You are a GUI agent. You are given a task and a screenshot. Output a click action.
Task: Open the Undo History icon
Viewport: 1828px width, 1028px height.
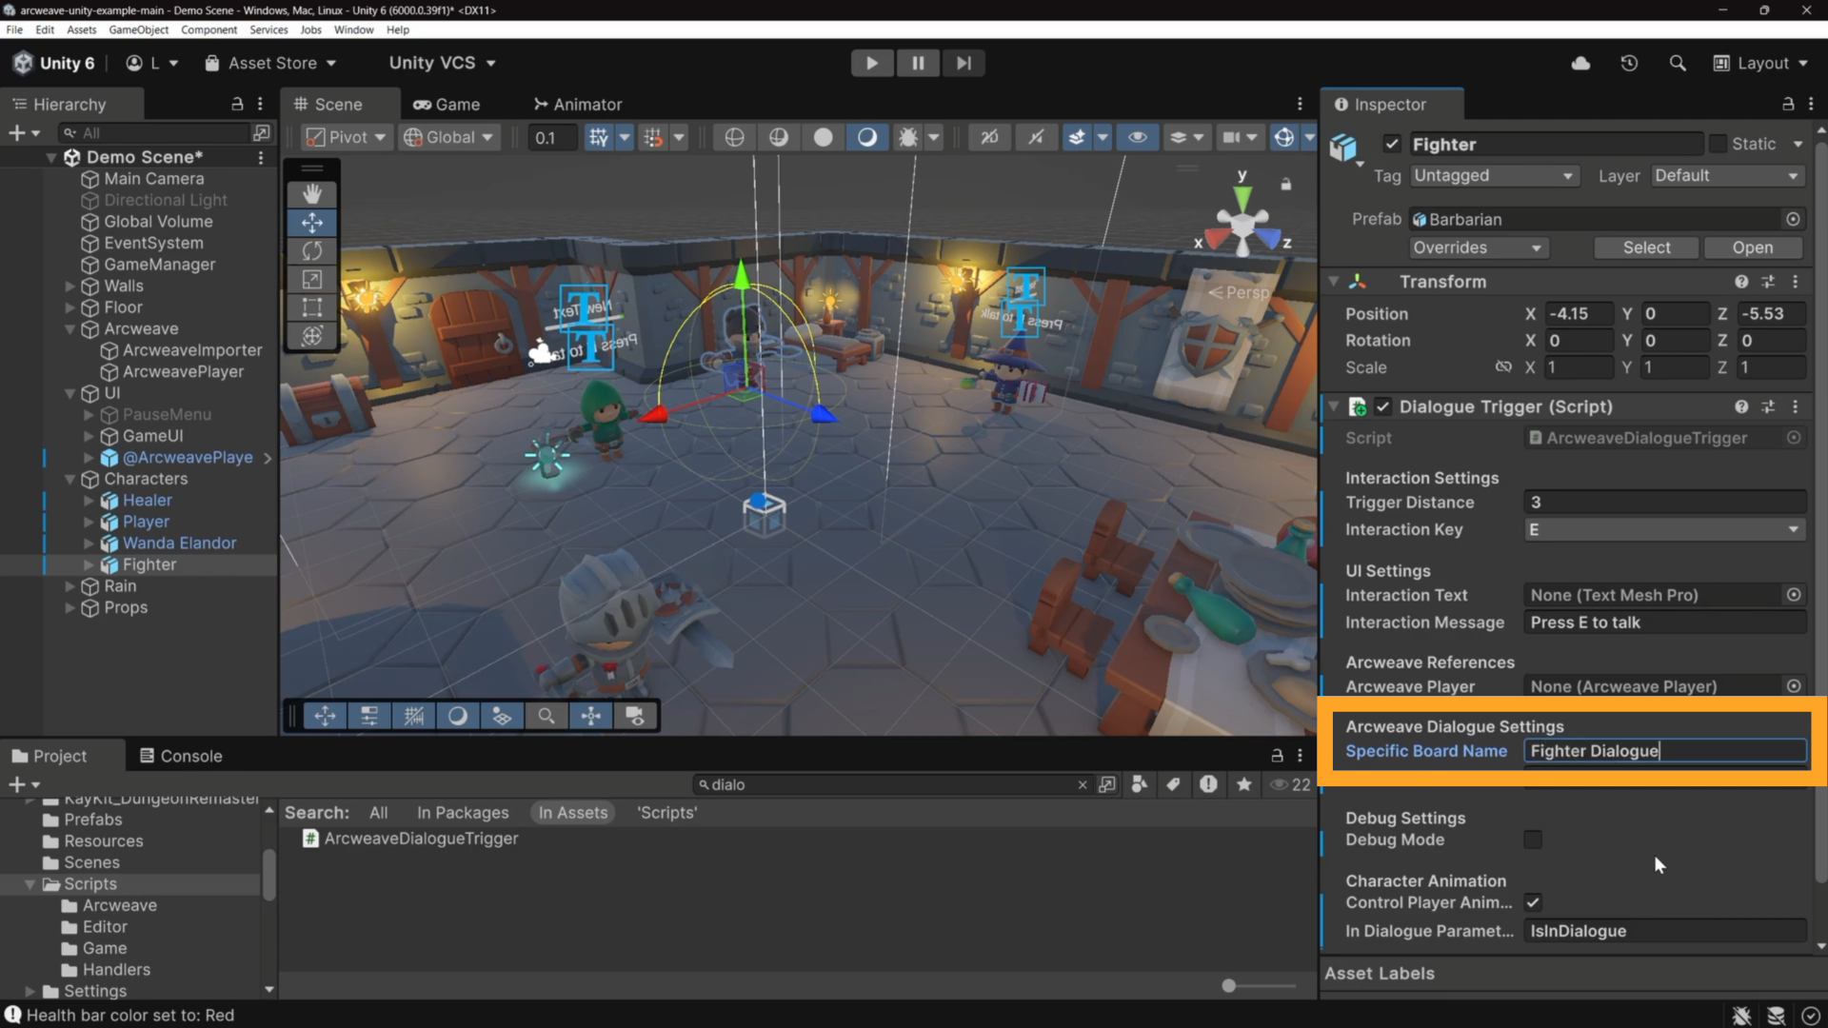pos(1629,63)
